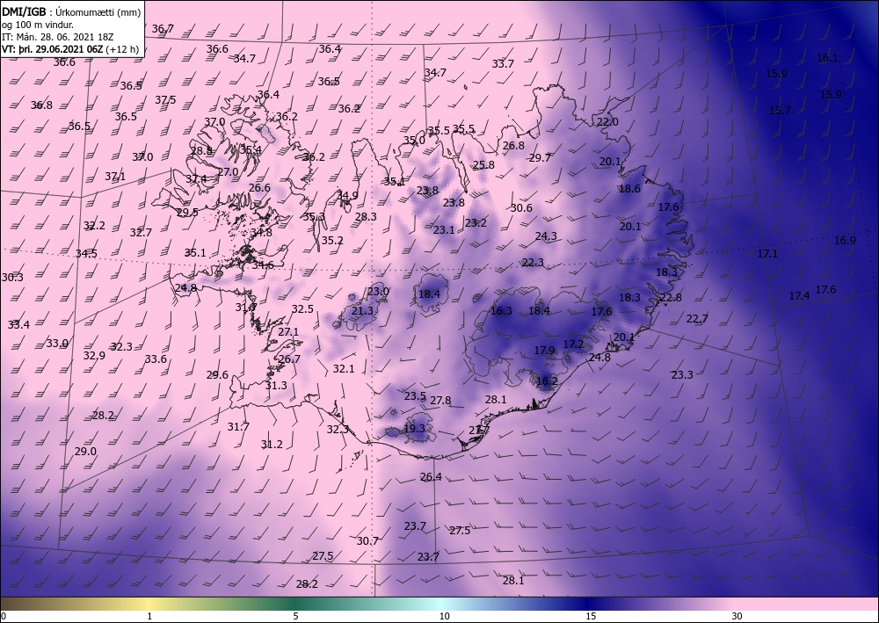The image size is (879, 623).
Task: Click the colour scale tick label 1
Action: coord(149,616)
